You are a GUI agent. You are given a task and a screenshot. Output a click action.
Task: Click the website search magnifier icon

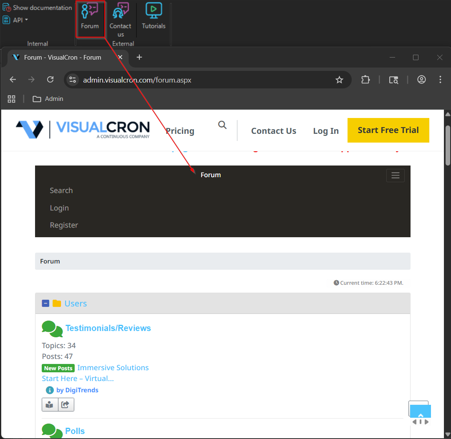pyautogui.click(x=222, y=125)
